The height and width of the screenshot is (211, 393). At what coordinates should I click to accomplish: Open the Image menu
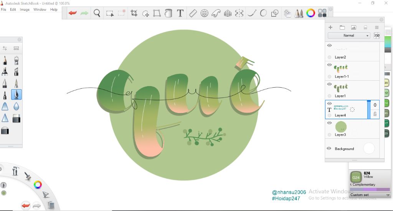tap(25, 10)
